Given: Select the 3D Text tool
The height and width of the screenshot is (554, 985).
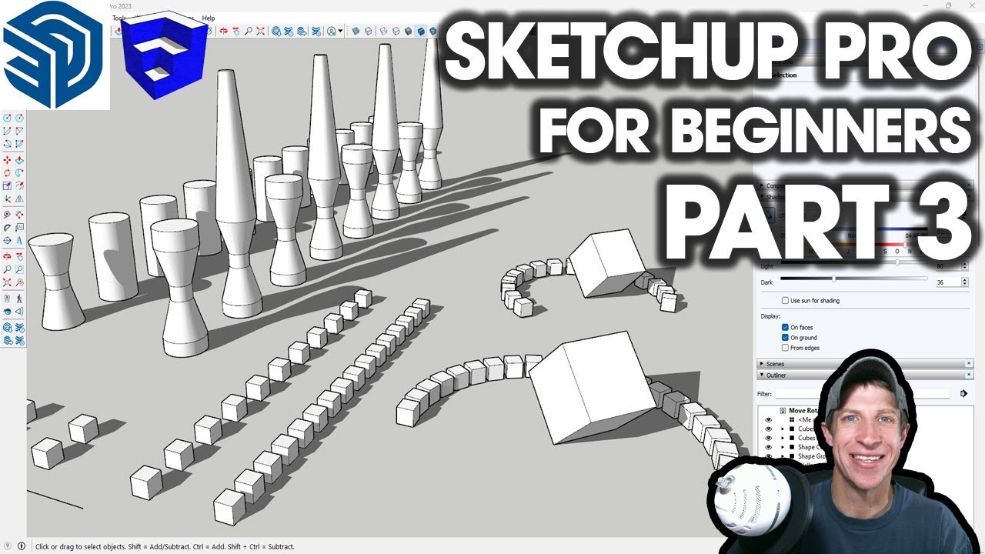Looking at the screenshot, I should coord(20,240).
